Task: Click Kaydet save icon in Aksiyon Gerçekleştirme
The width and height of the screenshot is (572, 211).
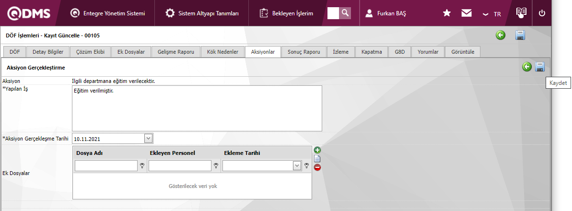Action: coord(540,67)
